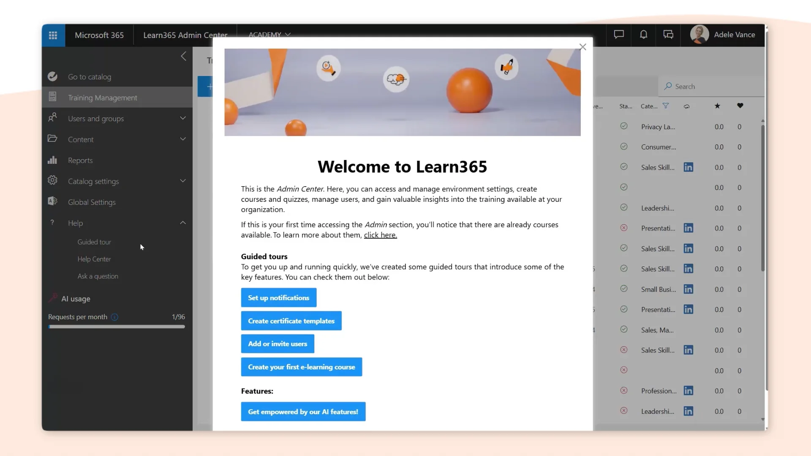Viewport: 811px width, 456px height.
Task: Click the Training Management sidebar icon
Action: 52,97
